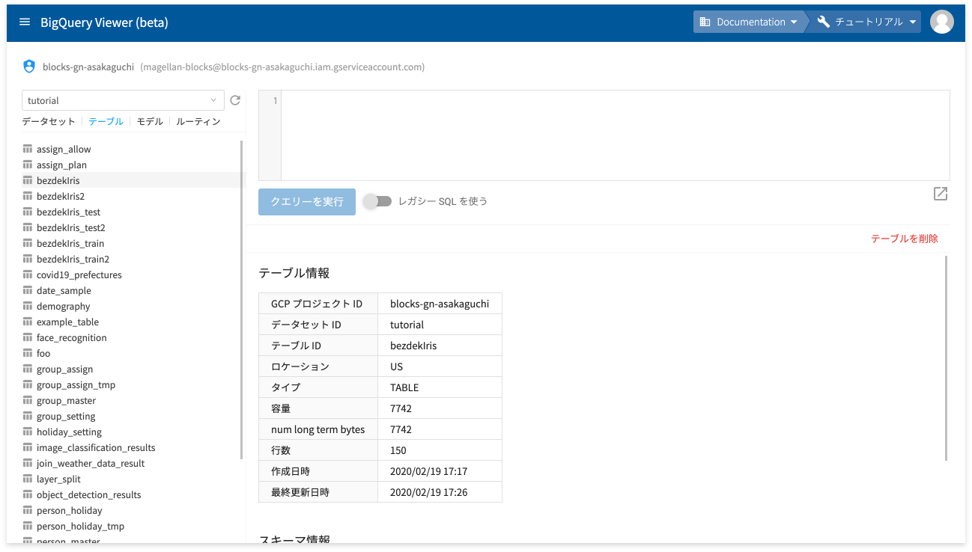Click the service account shield icon
Screen dimensions: 972x552
(x=29, y=67)
